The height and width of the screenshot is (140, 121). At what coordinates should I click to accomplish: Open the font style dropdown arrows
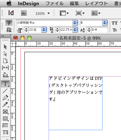click(105, 23)
